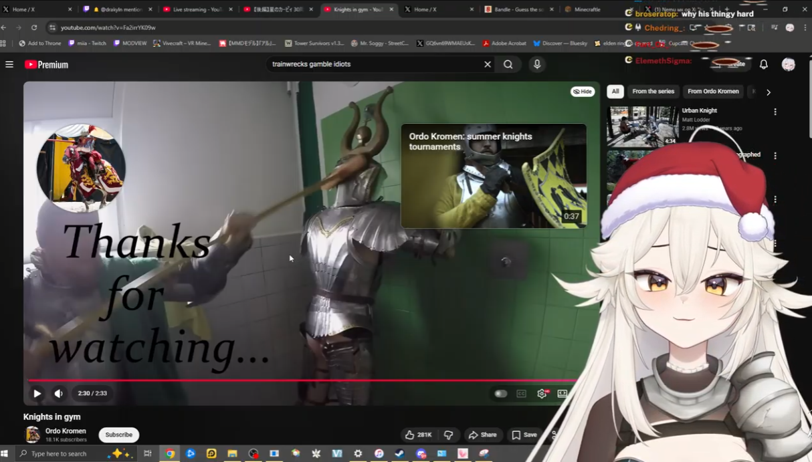Image resolution: width=812 pixels, height=462 pixels.
Task: Open Adobe Acrobat bookmark
Action: click(x=504, y=43)
